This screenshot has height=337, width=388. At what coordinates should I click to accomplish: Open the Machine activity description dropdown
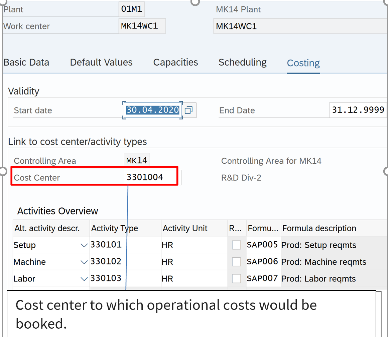[x=84, y=262]
